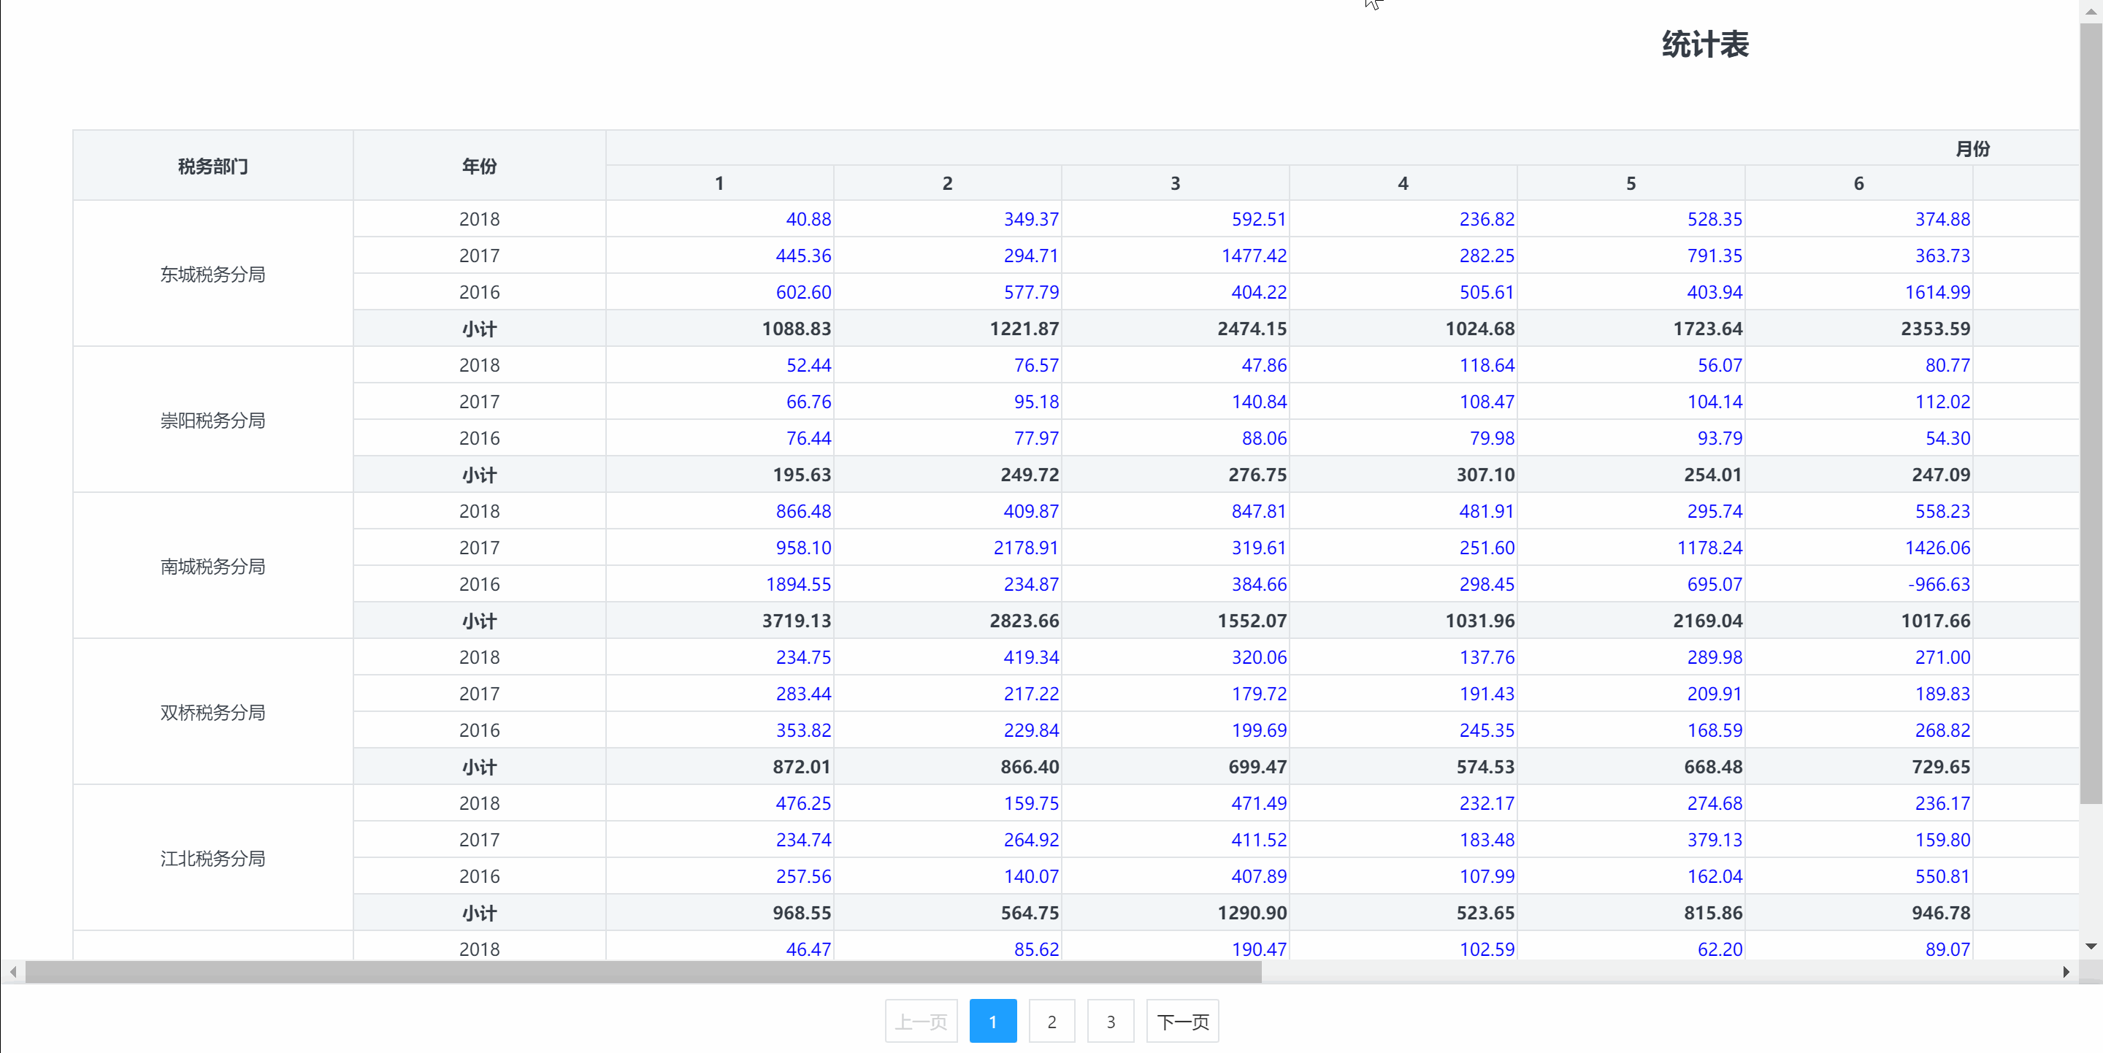
Task: Open the 40.88 value link
Action: tap(808, 219)
